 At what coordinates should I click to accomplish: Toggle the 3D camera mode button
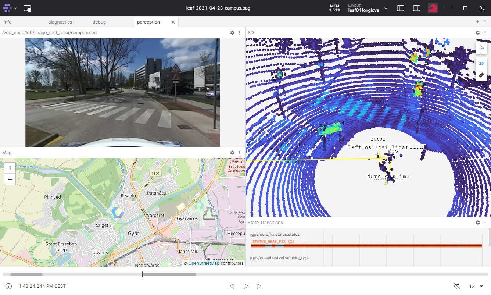coord(481,63)
